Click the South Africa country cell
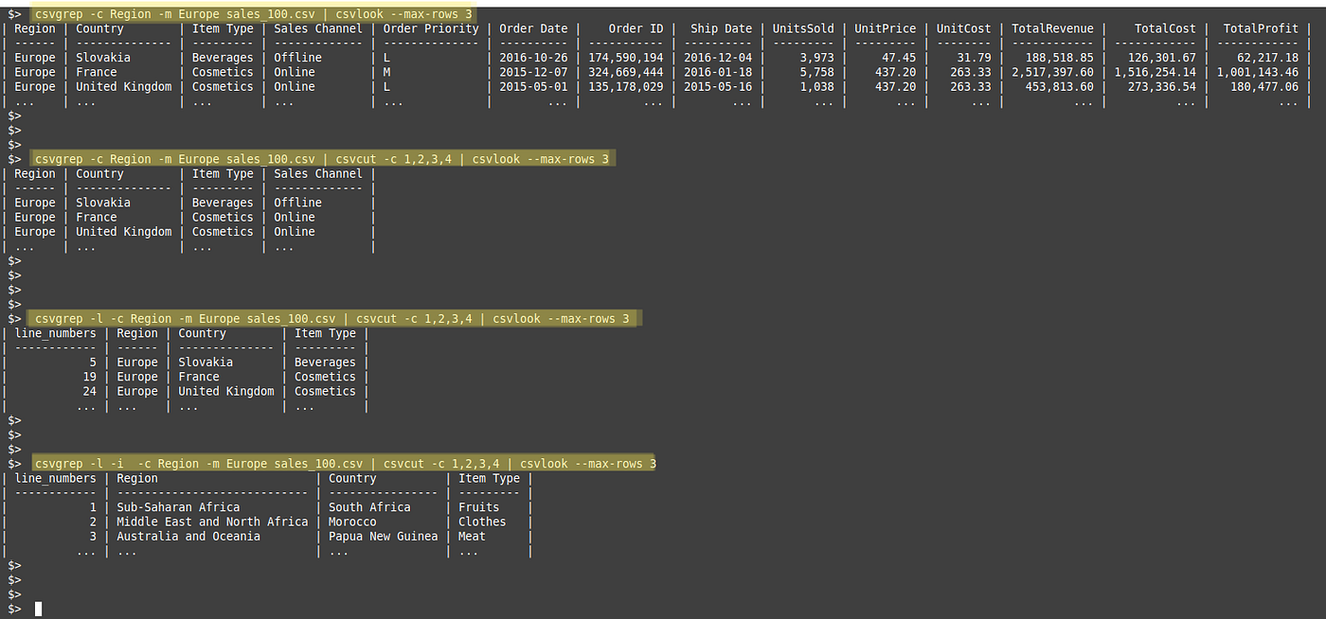 [x=369, y=507]
